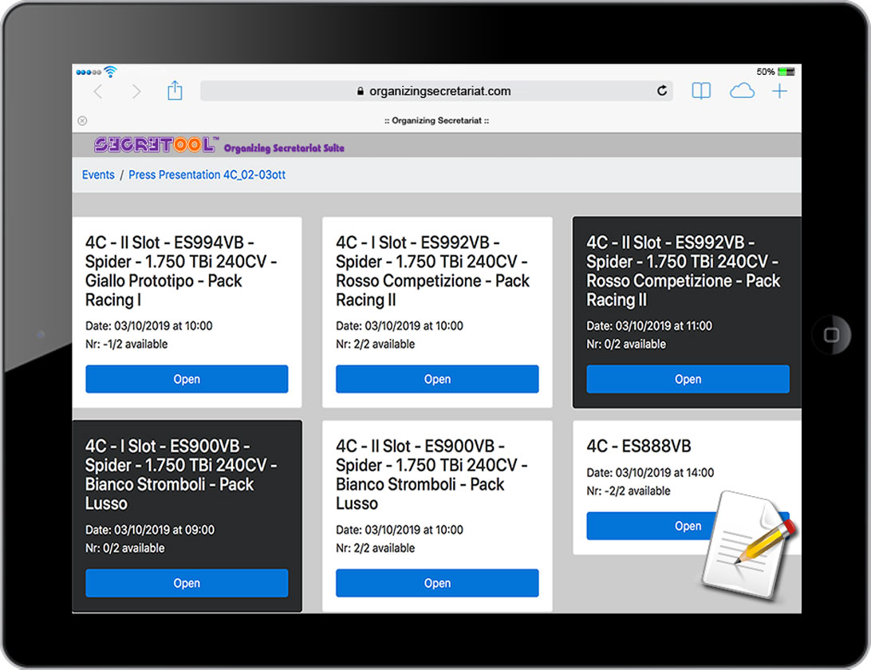Tap the Safari back arrow
871x670 pixels.
coord(98,92)
